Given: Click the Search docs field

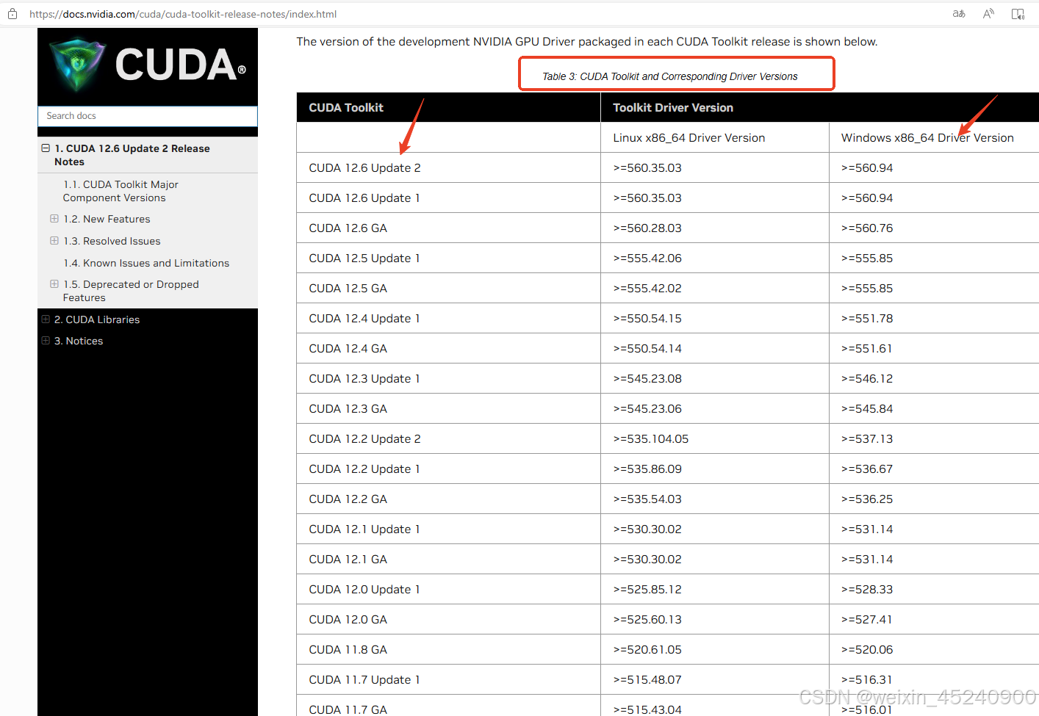Looking at the screenshot, I should click(147, 115).
